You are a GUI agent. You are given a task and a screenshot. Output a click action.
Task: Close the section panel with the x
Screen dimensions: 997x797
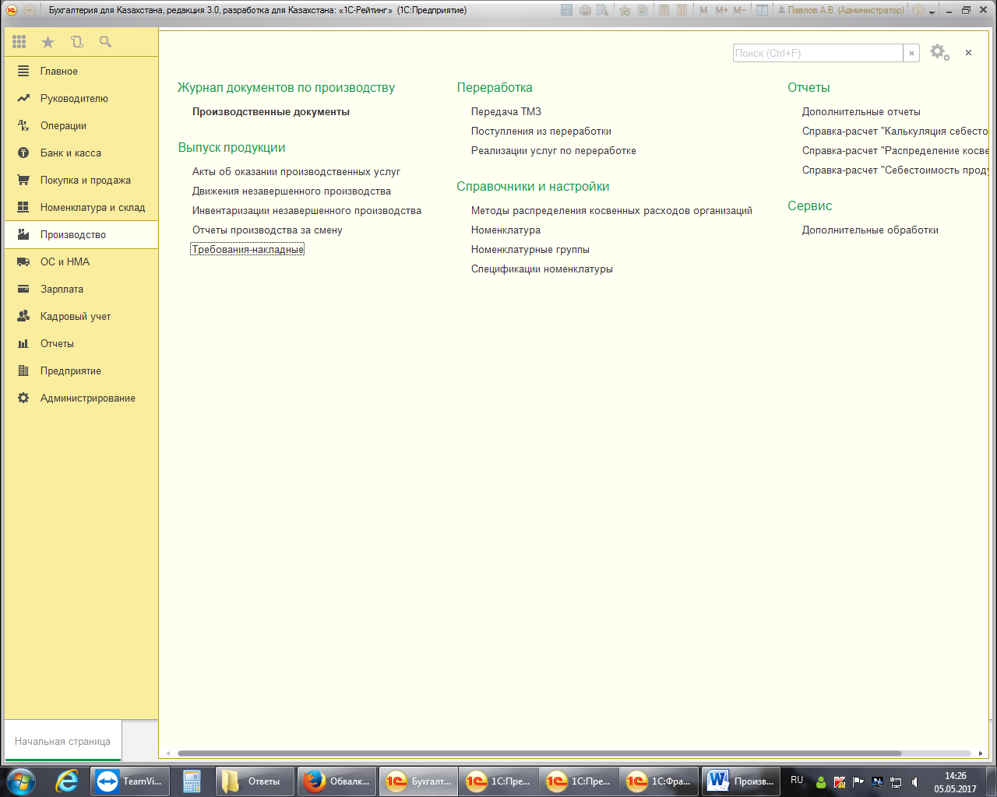(968, 52)
